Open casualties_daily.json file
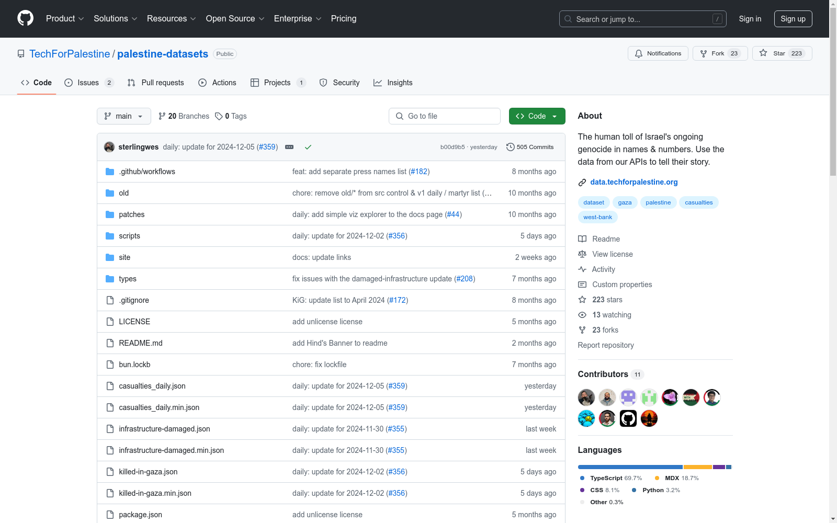The height and width of the screenshot is (523, 837). pos(152,386)
